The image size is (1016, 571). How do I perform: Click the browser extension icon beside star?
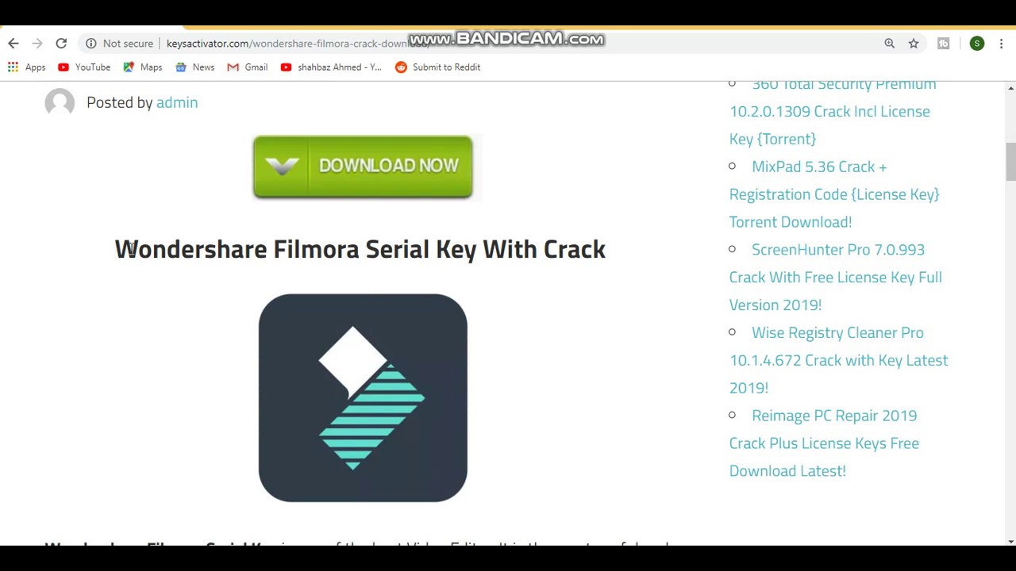click(944, 44)
